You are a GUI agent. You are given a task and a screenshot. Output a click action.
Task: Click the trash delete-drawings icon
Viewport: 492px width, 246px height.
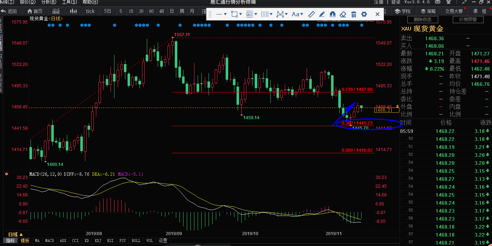(354, 14)
